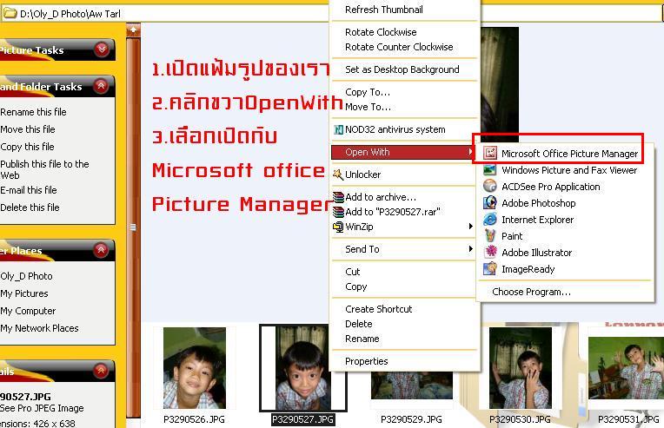Select thumbnail P3290526.JPG
Viewport: 664px width, 428px height.
pyautogui.click(x=195, y=368)
